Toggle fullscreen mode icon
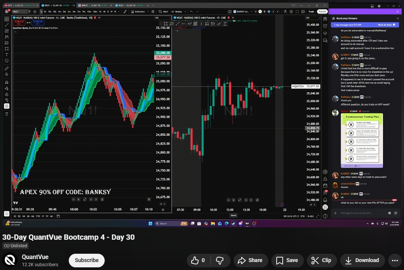This screenshot has width=404, height=270. pos(297,12)
